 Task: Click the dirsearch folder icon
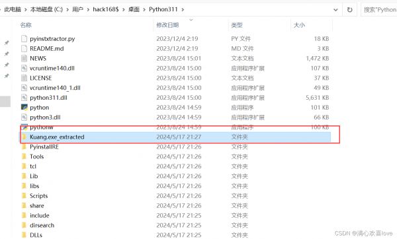pyautogui.click(x=24, y=225)
